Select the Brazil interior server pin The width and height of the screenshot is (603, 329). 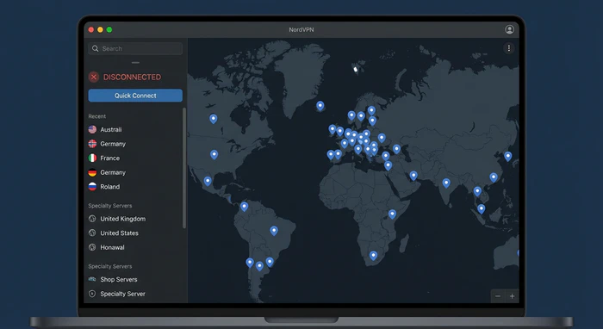[x=274, y=231]
